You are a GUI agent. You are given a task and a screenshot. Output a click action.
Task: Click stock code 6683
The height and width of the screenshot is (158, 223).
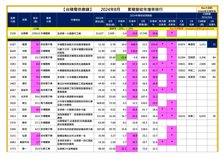[13, 142]
